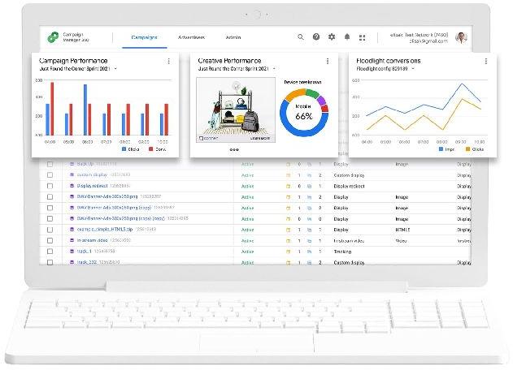Check the box for custom display row
Screen dimensions: 513x370
click(x=50, y=174)
